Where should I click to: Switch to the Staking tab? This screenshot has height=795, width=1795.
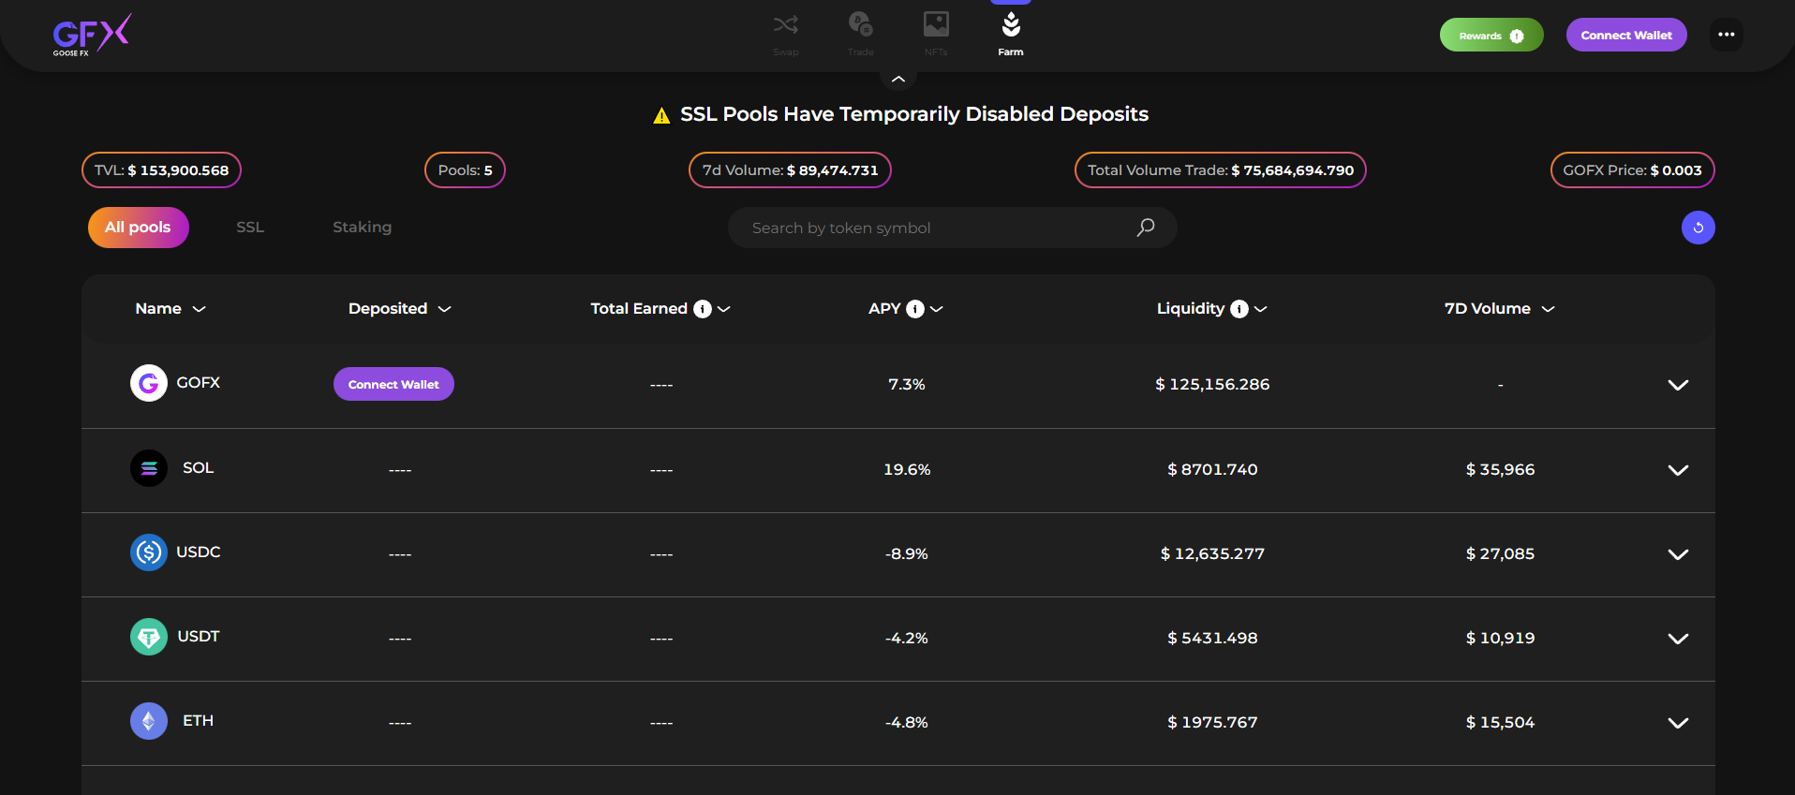point(363,228)
